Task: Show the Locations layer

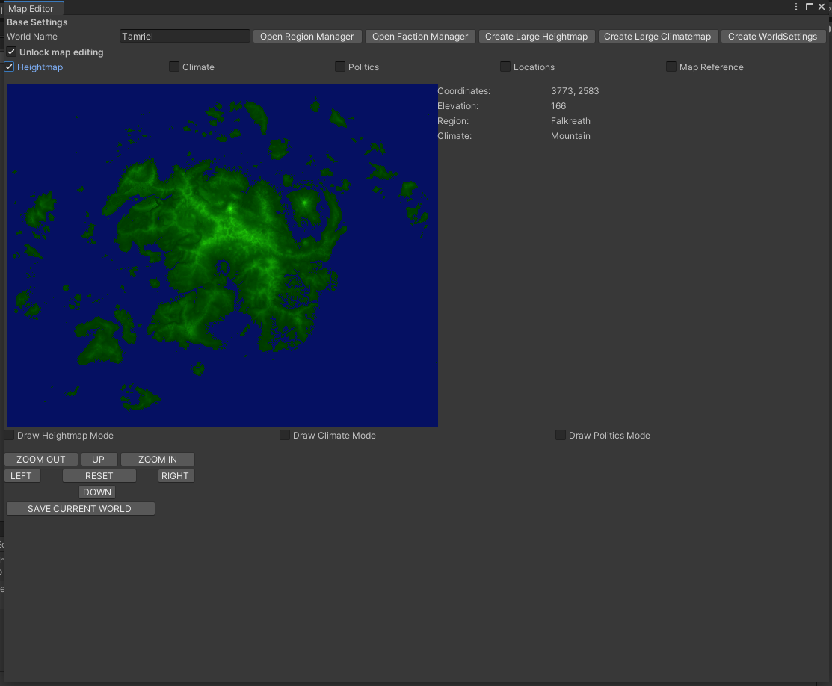Action: click(505, 67)
